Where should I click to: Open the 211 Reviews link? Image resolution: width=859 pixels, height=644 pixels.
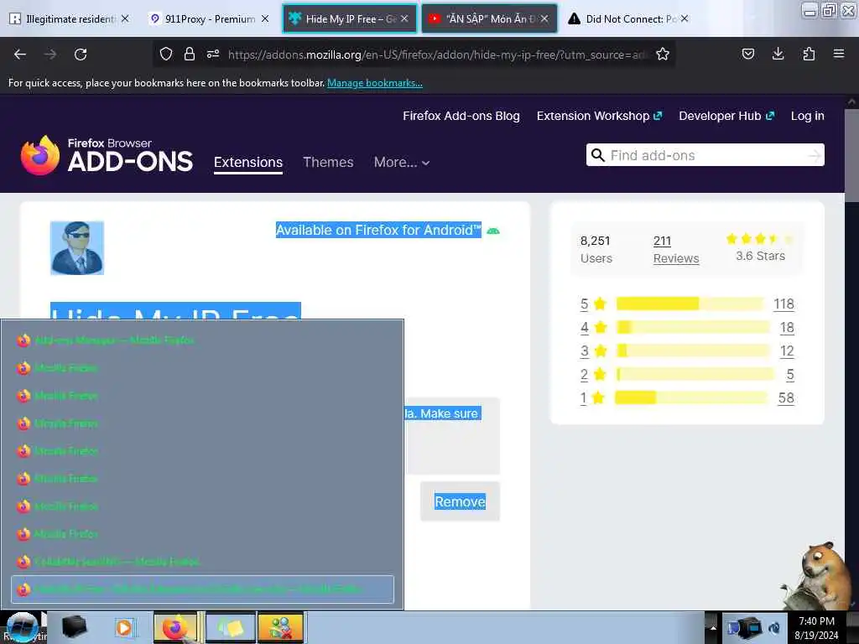[676, 249]
